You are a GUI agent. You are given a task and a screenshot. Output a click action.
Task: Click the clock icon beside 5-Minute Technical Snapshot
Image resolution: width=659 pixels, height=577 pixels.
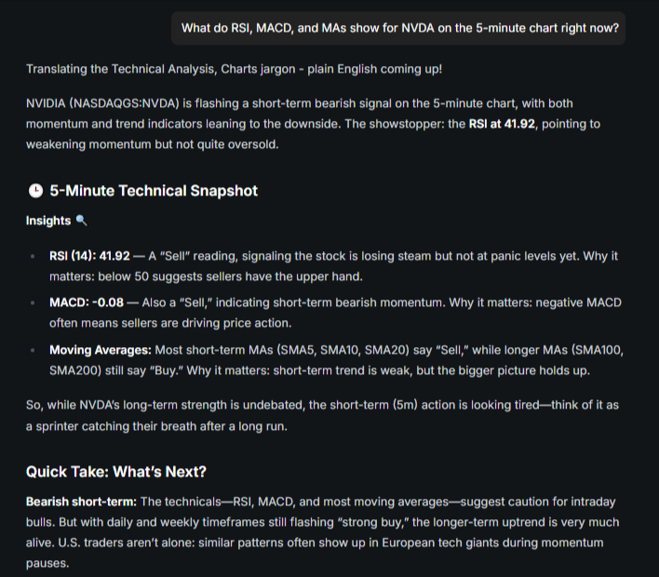tap(35, 191)
